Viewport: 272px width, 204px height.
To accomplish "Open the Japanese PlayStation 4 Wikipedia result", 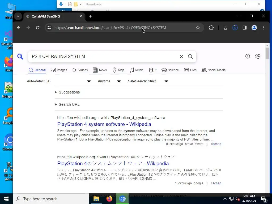I will 113,163.
